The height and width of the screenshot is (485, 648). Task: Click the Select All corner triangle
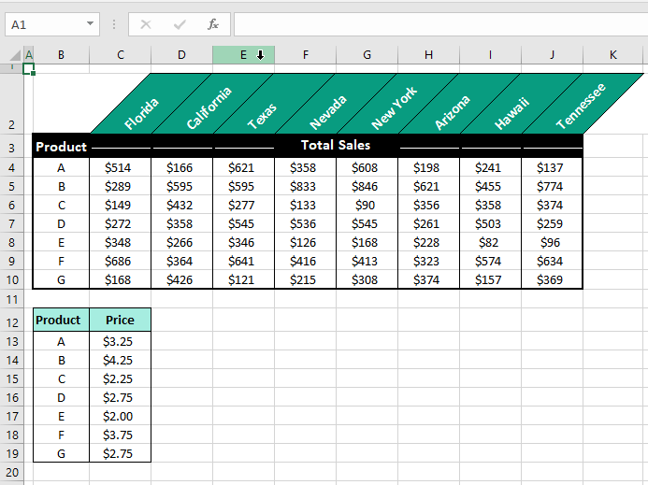click(15, 55)
